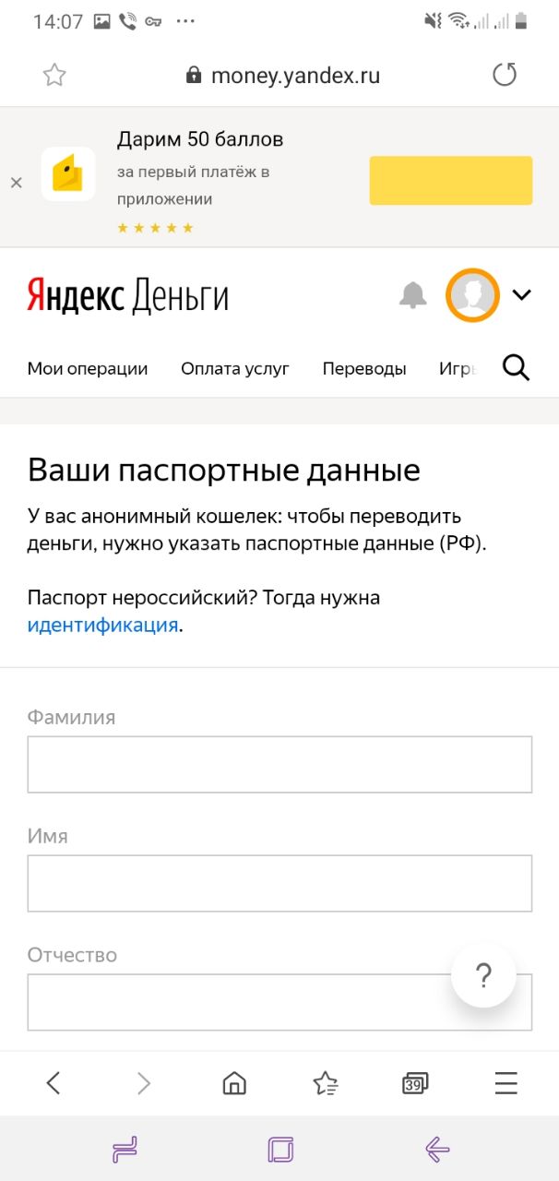The width and height of the screenshot is (559, 1181).
Task: Switch to Переводы tab
Action: tap(364, 368)
